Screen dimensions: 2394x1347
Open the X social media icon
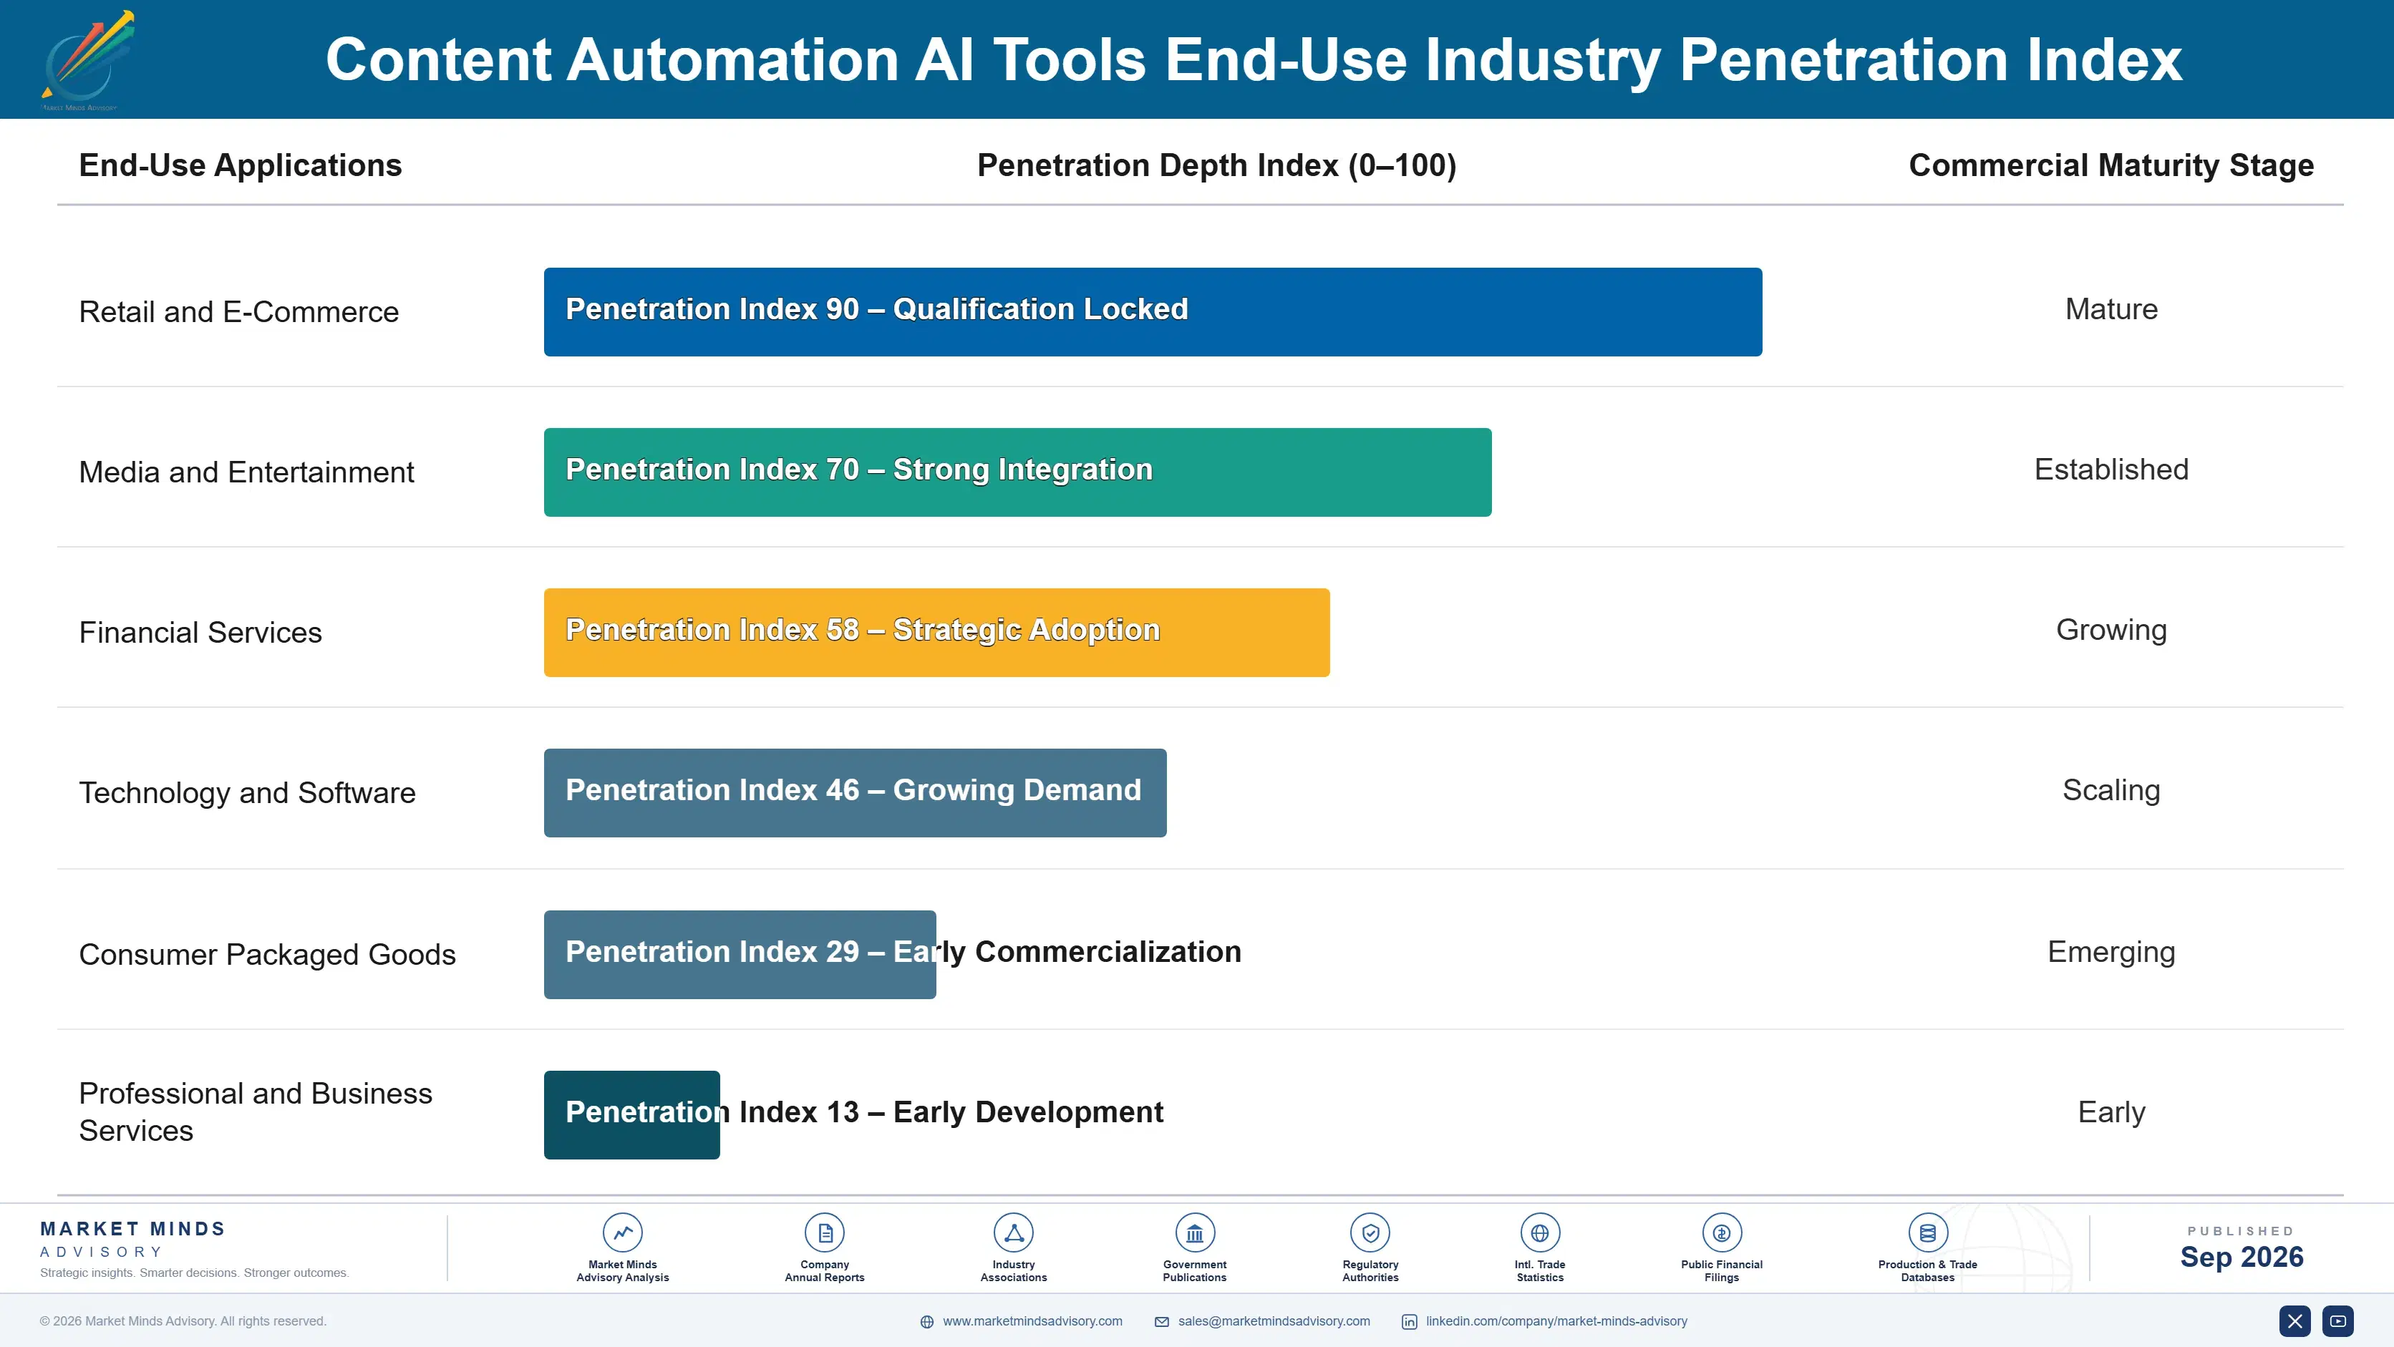(2294, 1321)
